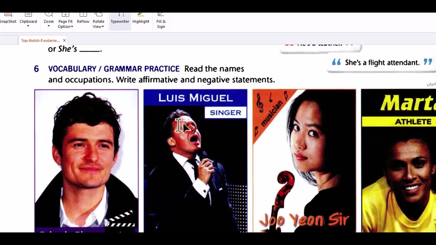436x245 pixels.
Task: Click the "LUIS MIGUEL" name text
Action: click(196, 98)
